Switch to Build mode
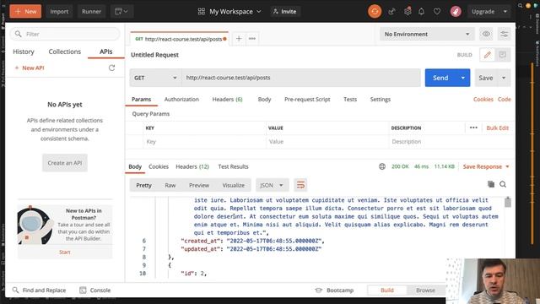Viewport: 540px width, 304px height. (387, 290)
